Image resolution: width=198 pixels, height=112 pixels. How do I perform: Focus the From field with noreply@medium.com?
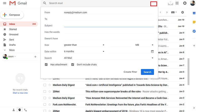click(x=109, y=13)
